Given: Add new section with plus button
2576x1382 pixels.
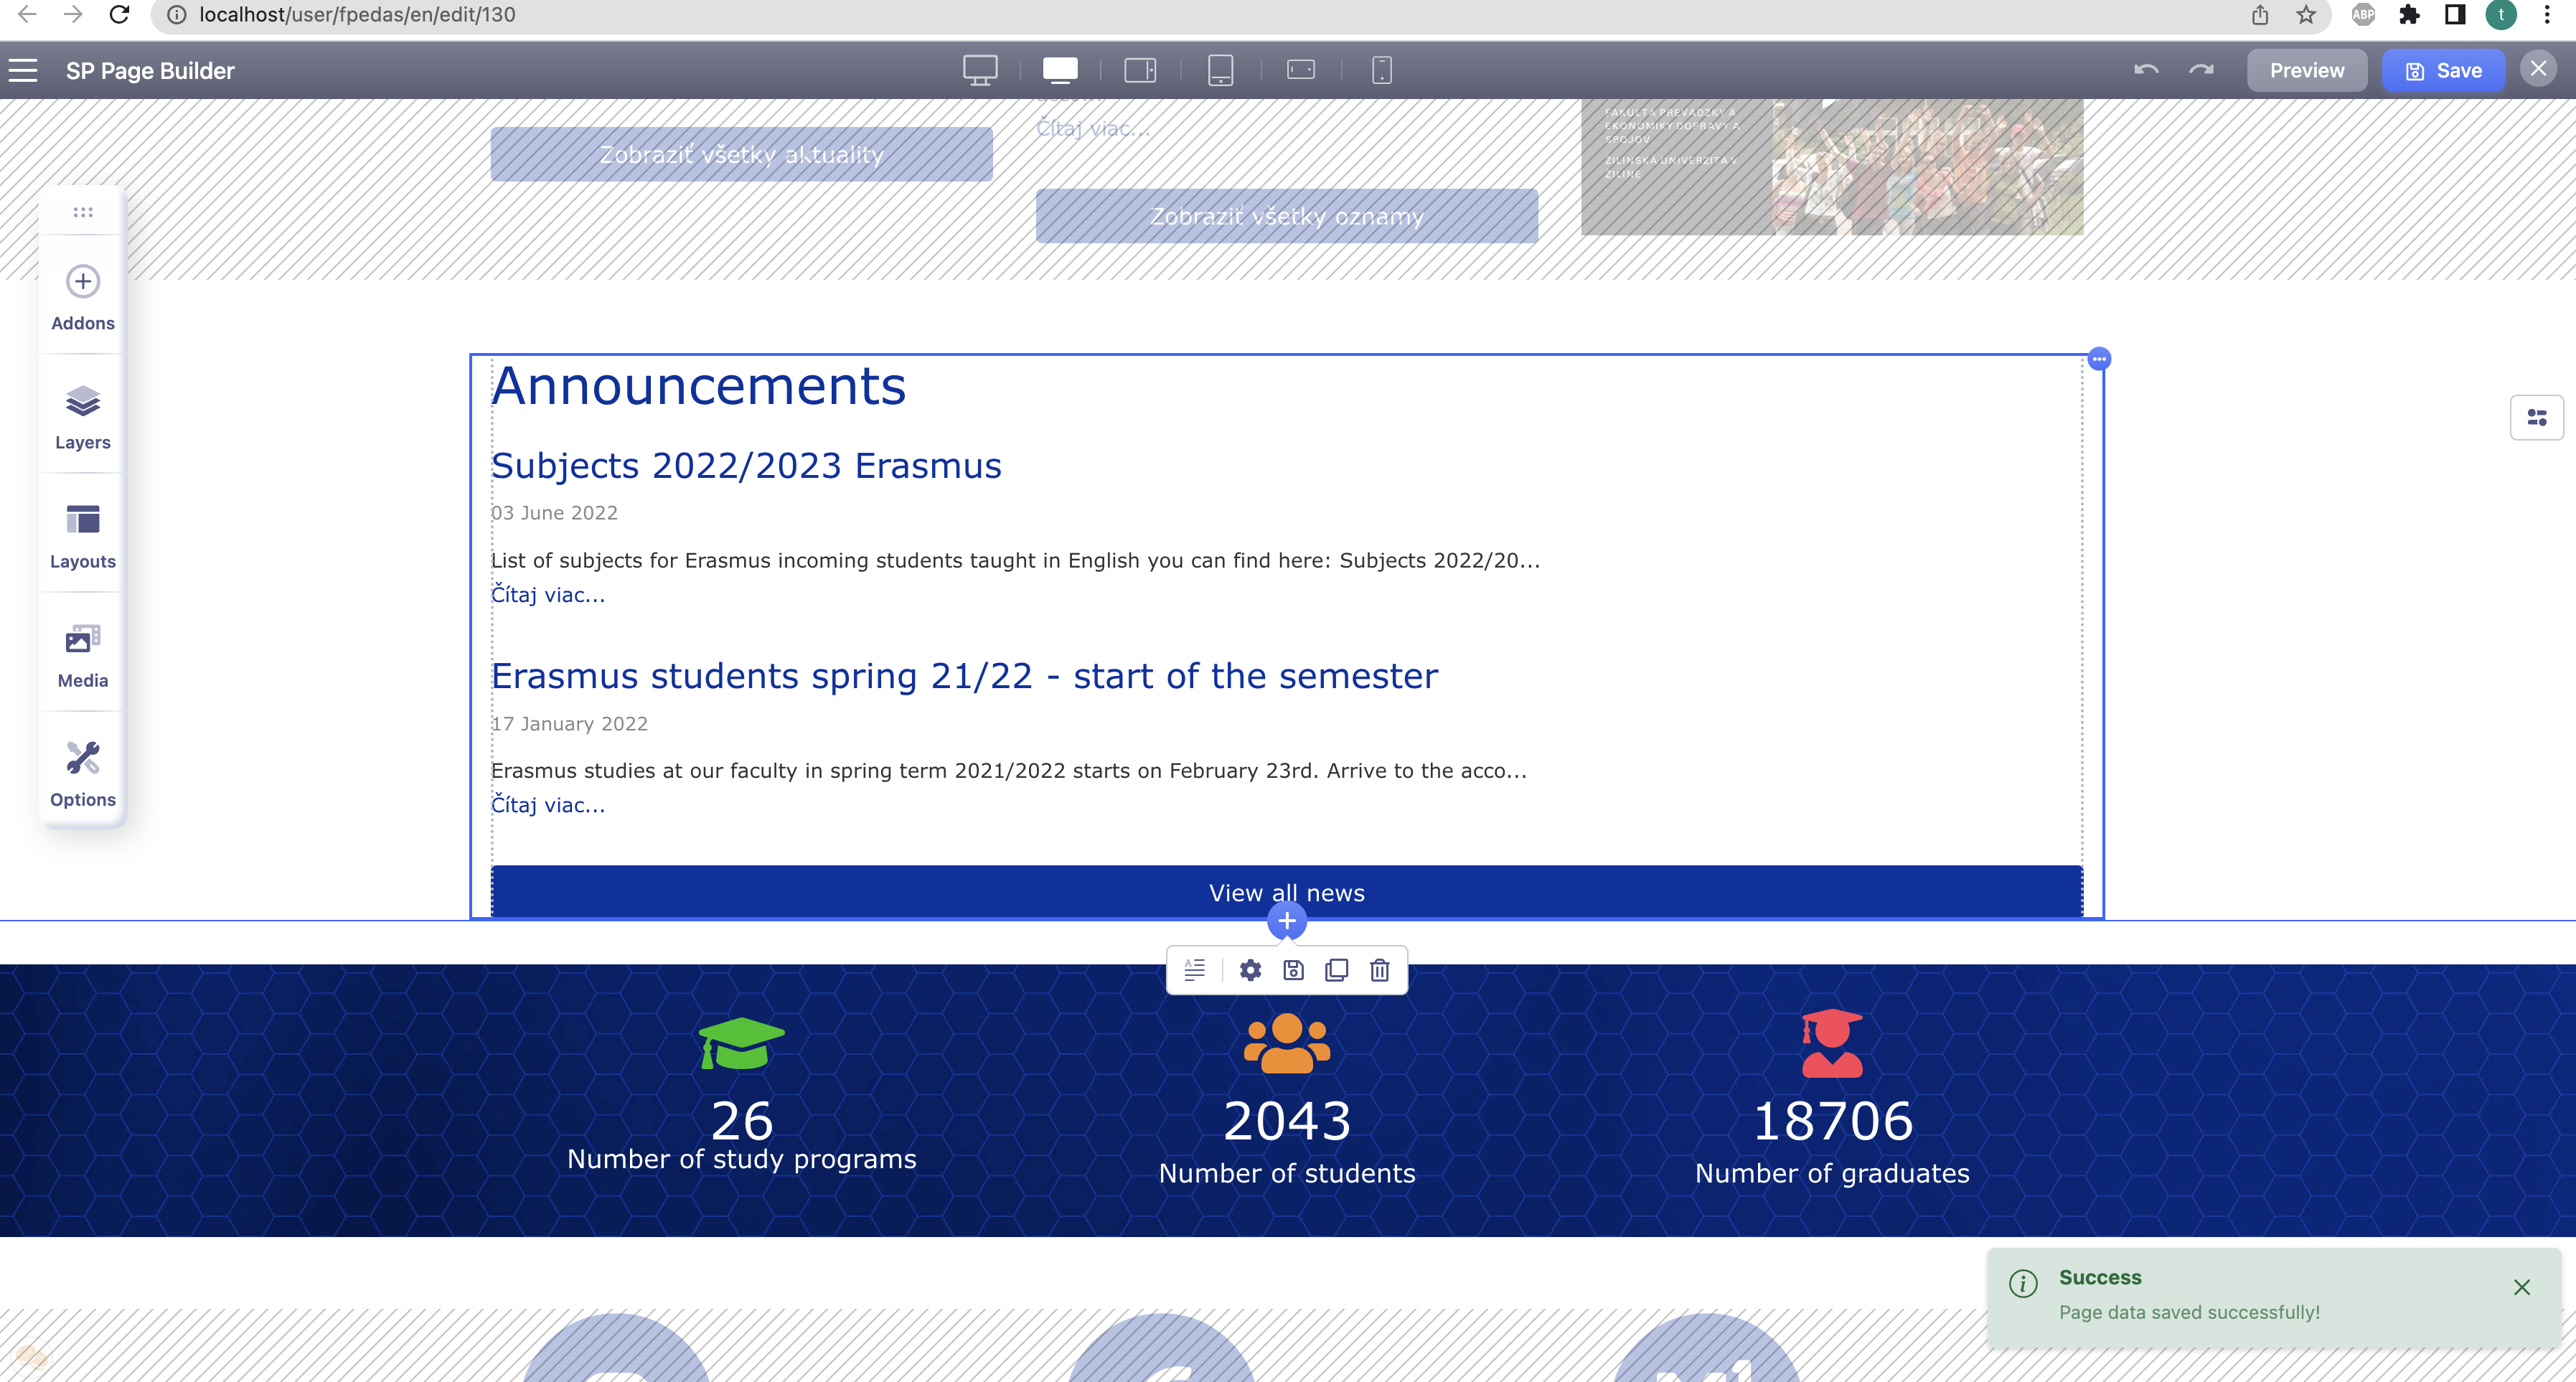Looking at the screenshot, I should click(1287, 921).
